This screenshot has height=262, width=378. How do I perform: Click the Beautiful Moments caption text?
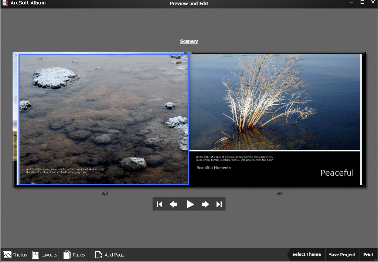[214, 168]
